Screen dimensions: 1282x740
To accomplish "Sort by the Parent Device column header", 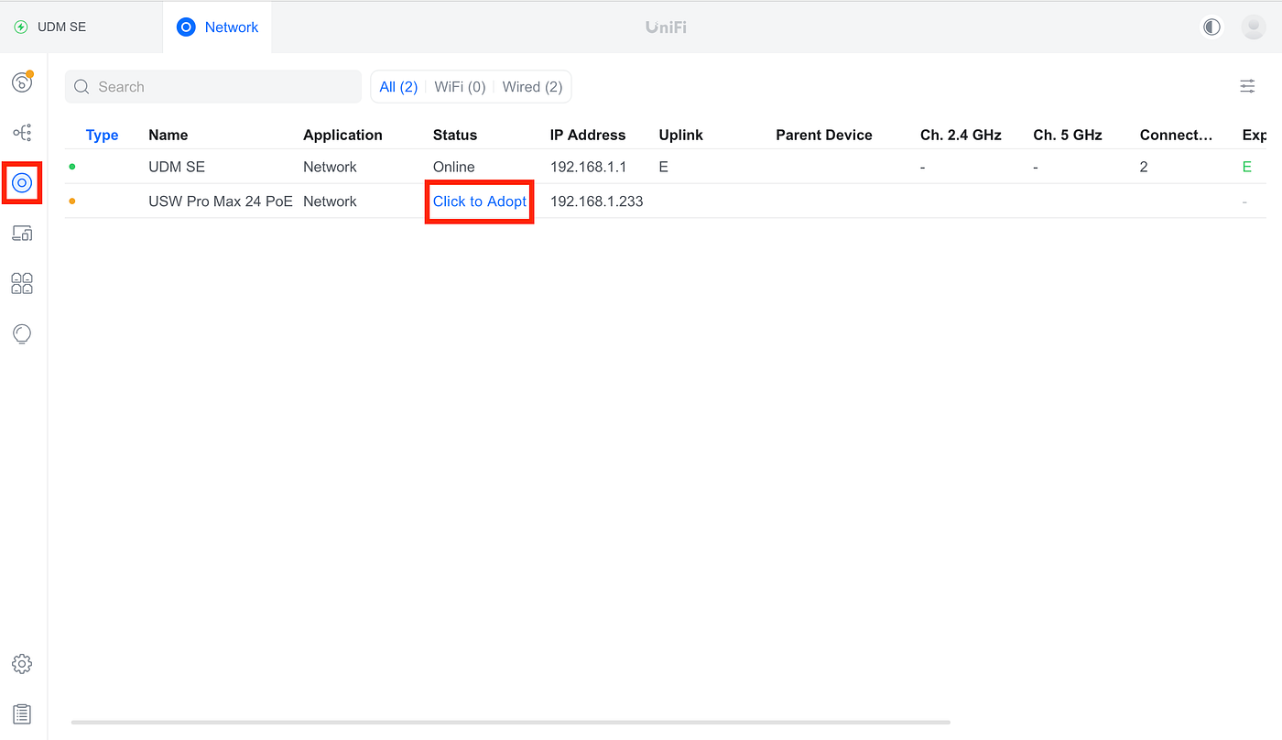I will tap(824, 135).
